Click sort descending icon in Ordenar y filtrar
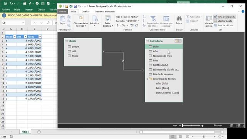This screenshot has width=247, height=139. click(144, 21)
